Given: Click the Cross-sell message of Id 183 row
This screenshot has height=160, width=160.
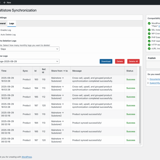Looking at the screenshot, I should (93, 79).
